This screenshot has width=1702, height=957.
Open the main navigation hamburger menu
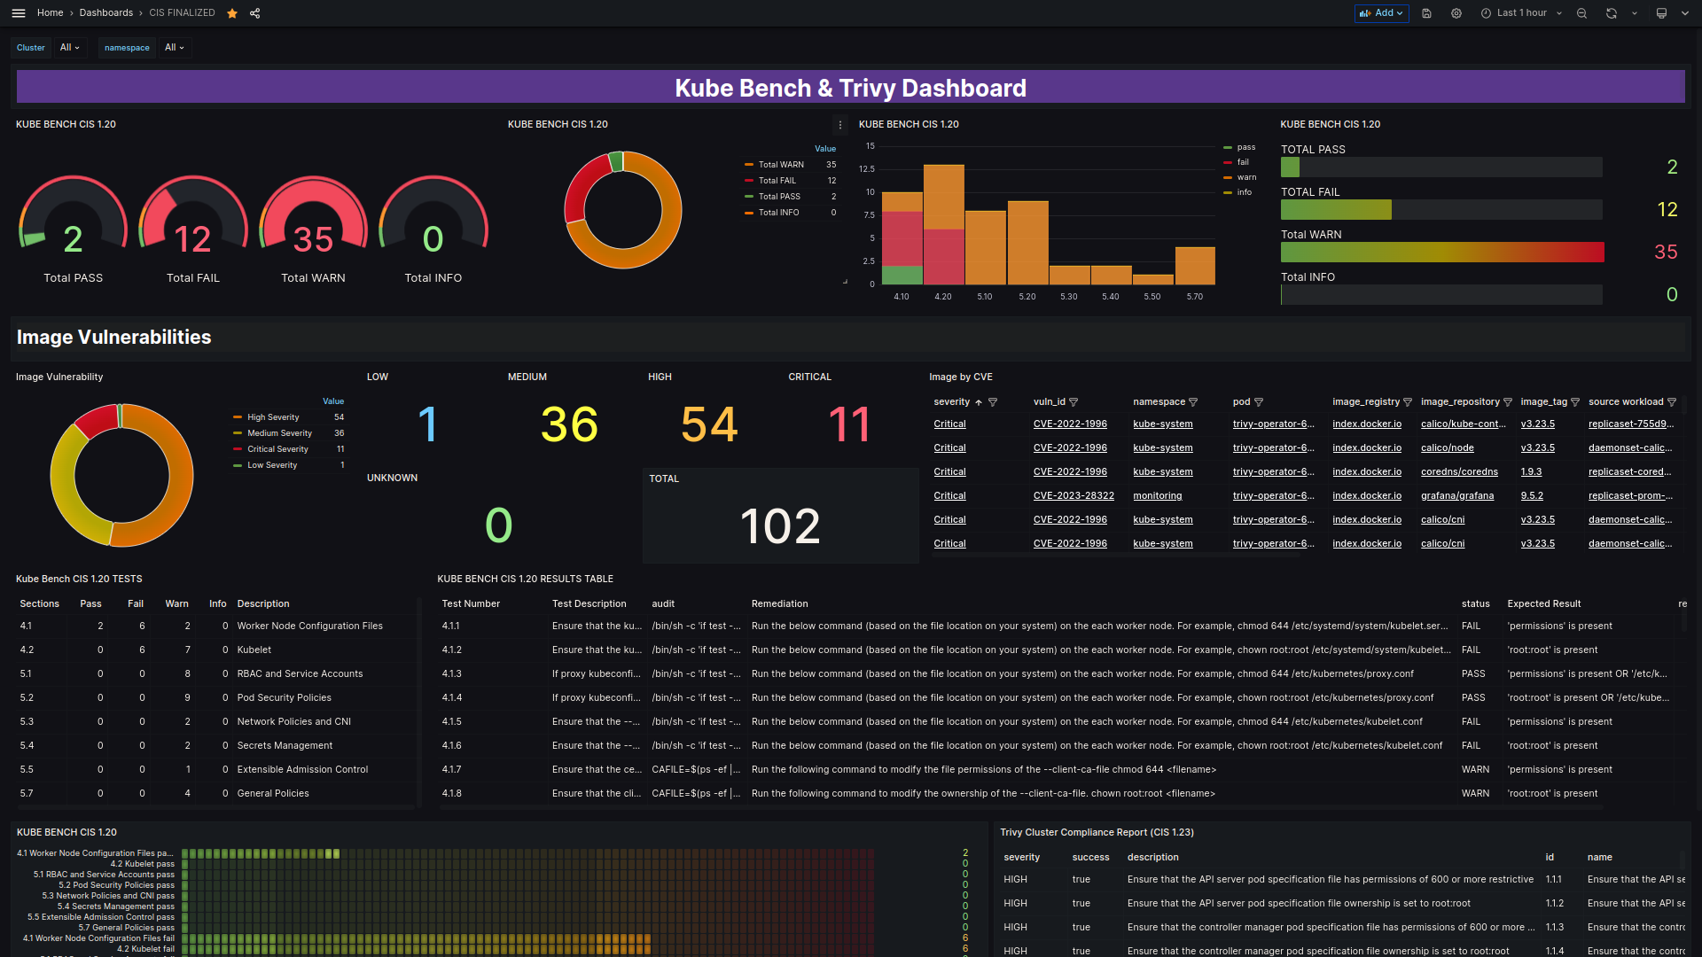18,12
